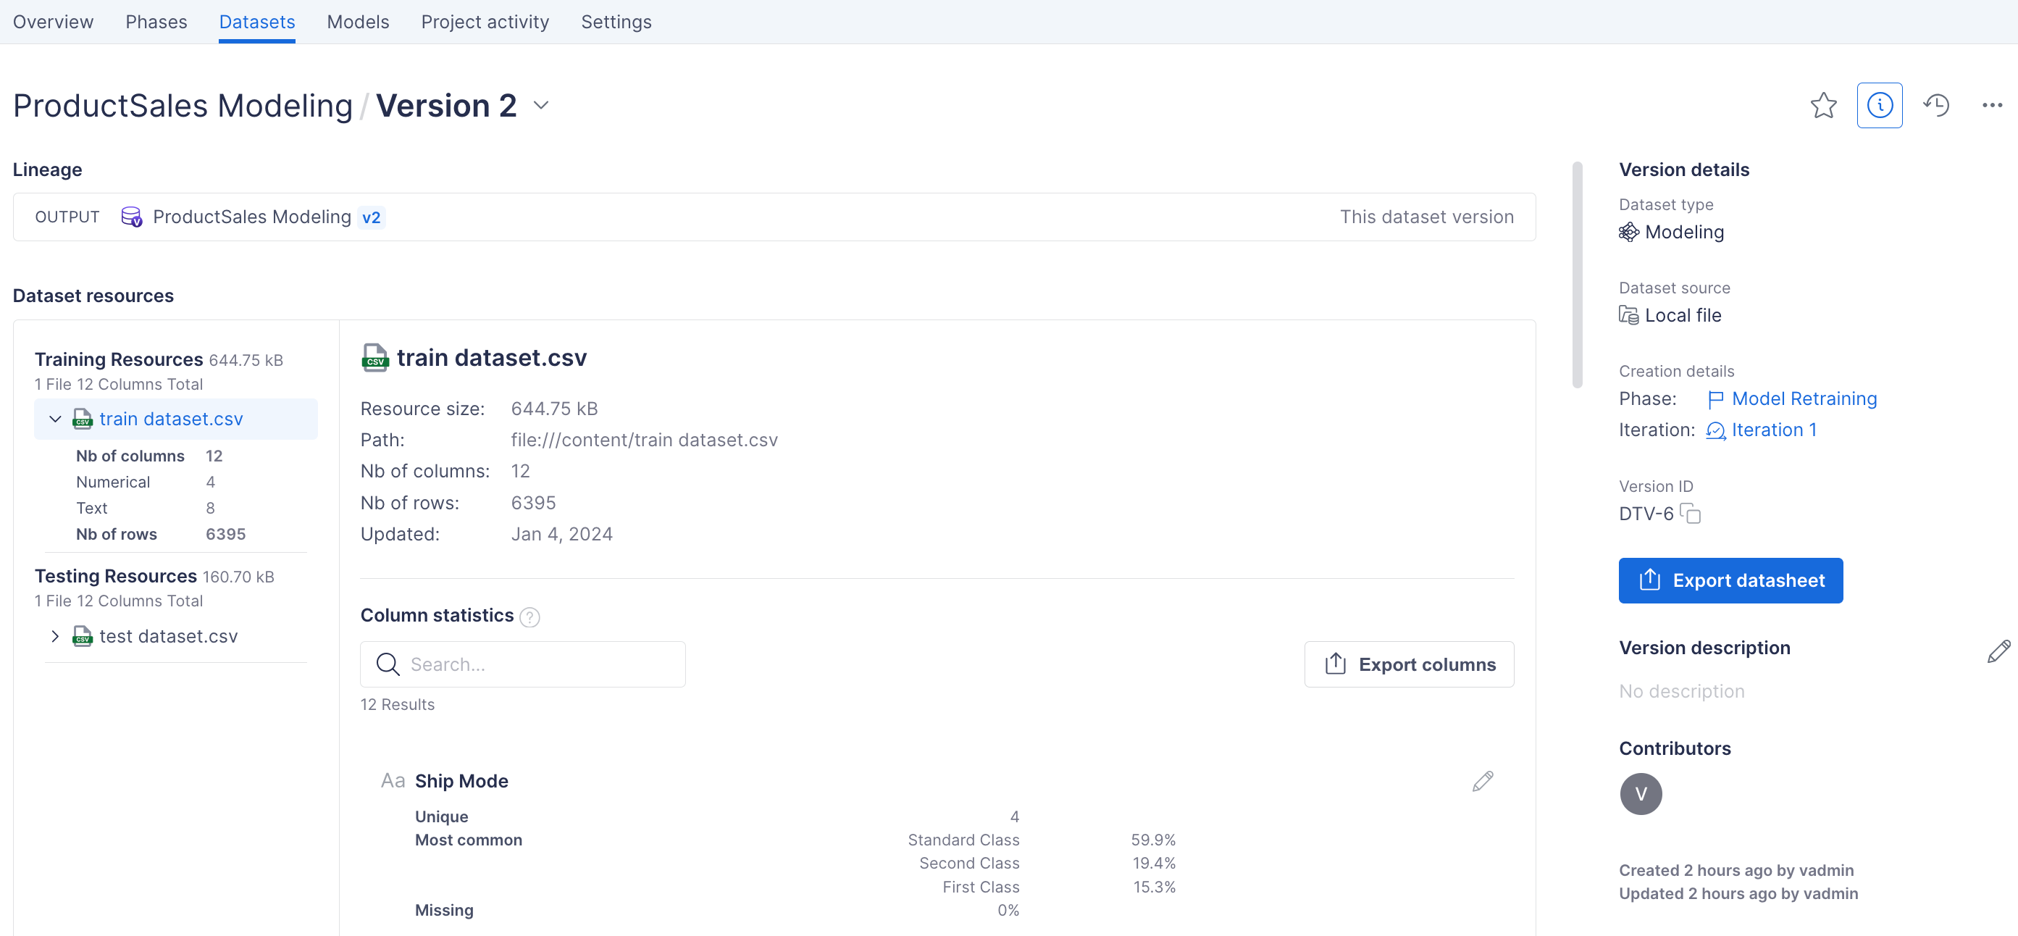
Task: Open the three-dot more options menu
Action: click(1991, 105)
